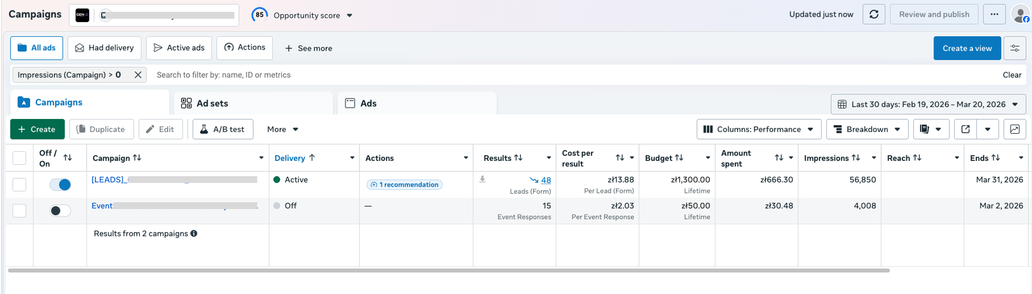Open the view settings sliders icon
The height and width of the screenshot is (294, 1032).
[x=1014, y=48]
